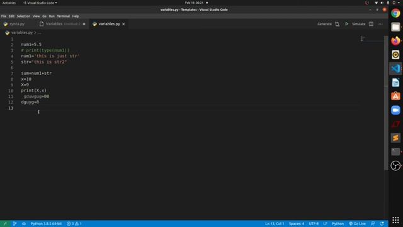This screenshot has width=403, height=227.
Task: Open remote window indicator in status bar
Action: coord(5,224)
